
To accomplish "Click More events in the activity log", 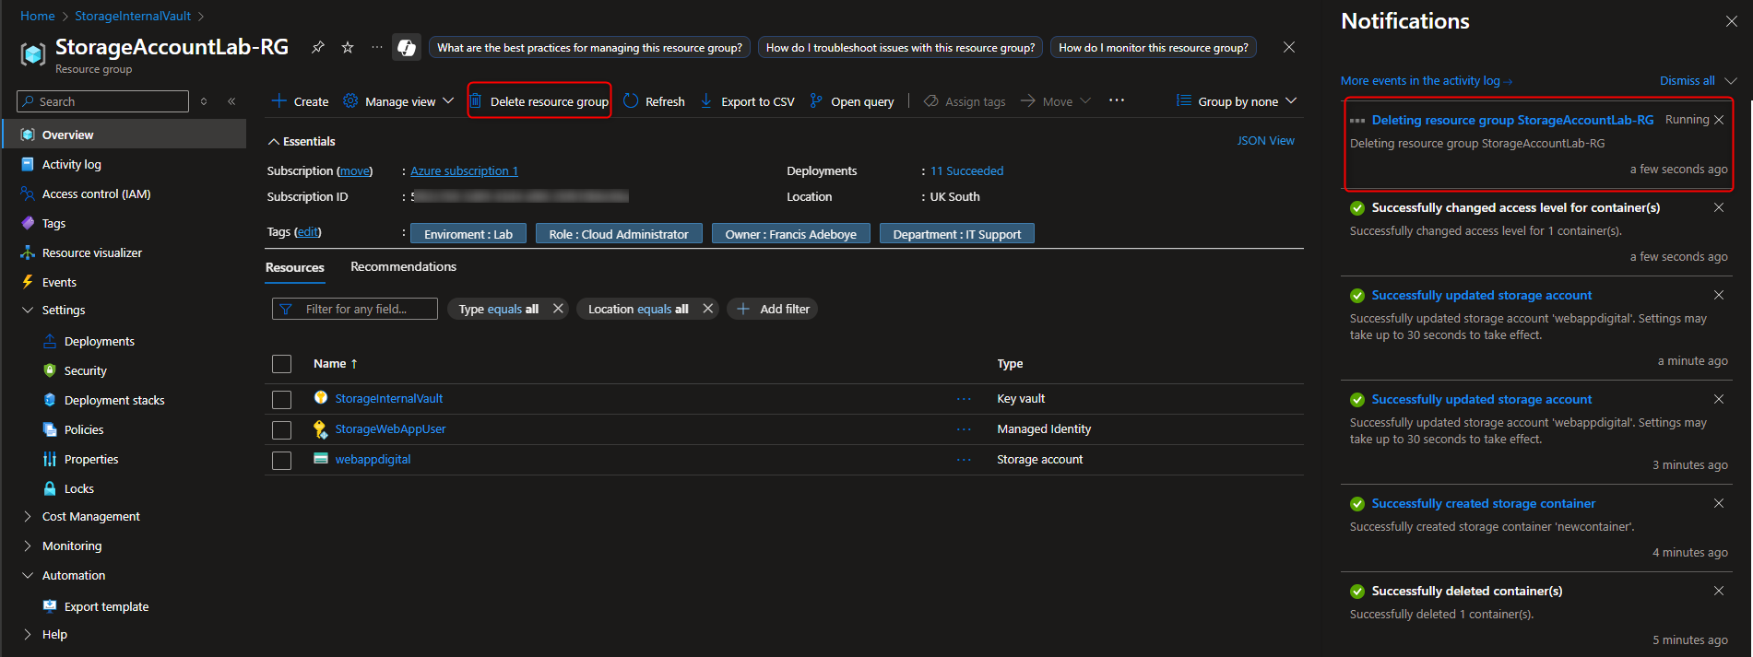I will tap(1426, 80).
